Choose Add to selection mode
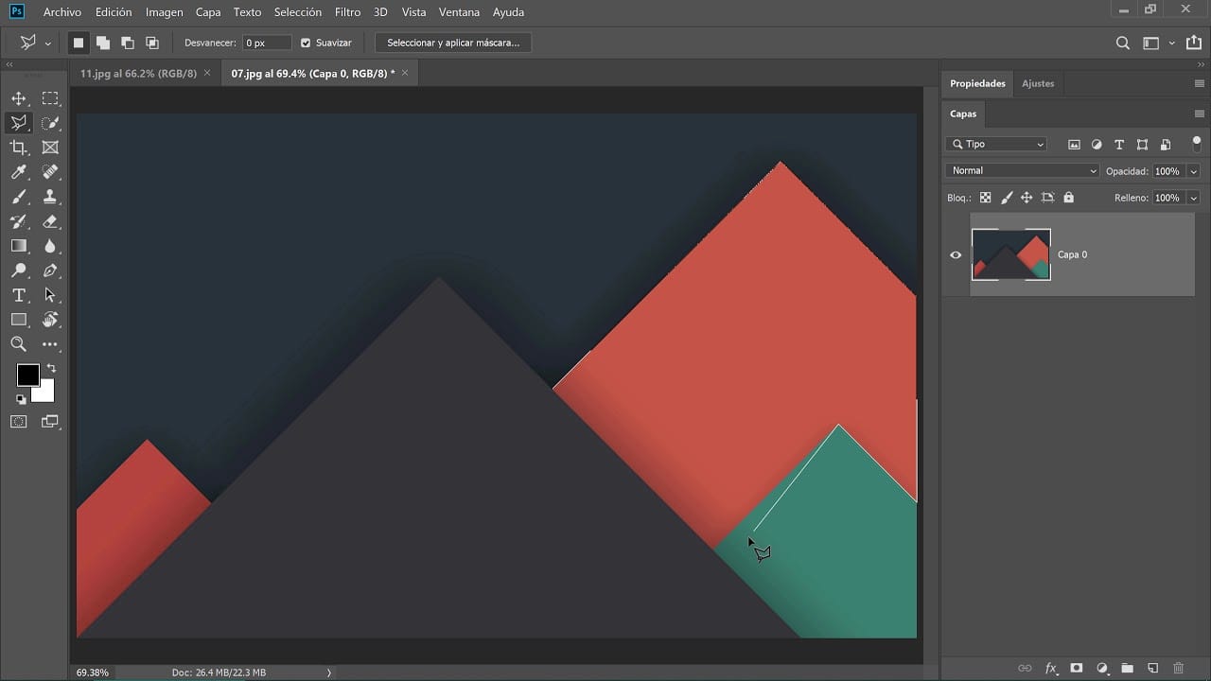The height and width of the screenshot is (681, 1211). (x=102, y=43)
